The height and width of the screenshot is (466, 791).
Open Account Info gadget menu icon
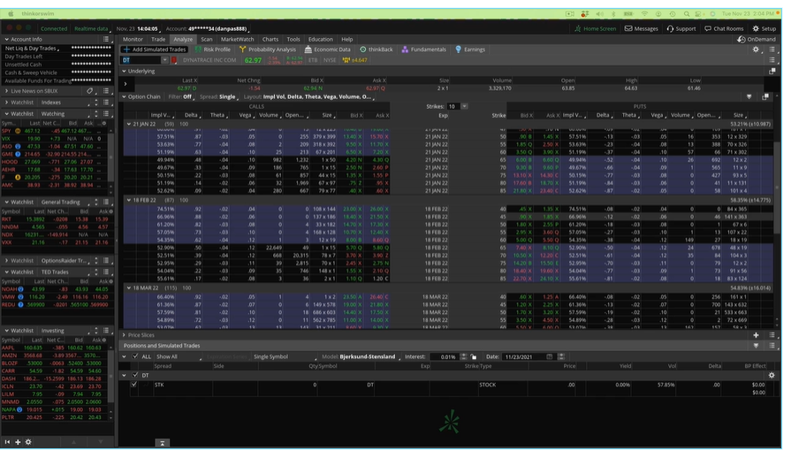(x=106, y=39)
